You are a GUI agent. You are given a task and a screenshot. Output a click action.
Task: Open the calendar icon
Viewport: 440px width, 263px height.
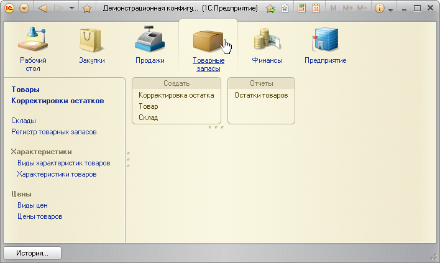[316, 8]
